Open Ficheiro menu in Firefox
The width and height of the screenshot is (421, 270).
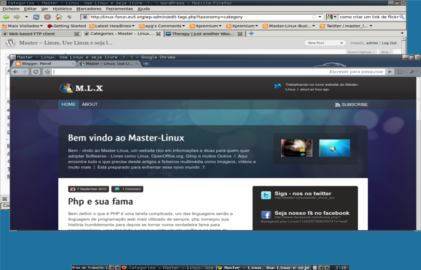(x=11, y=9)
